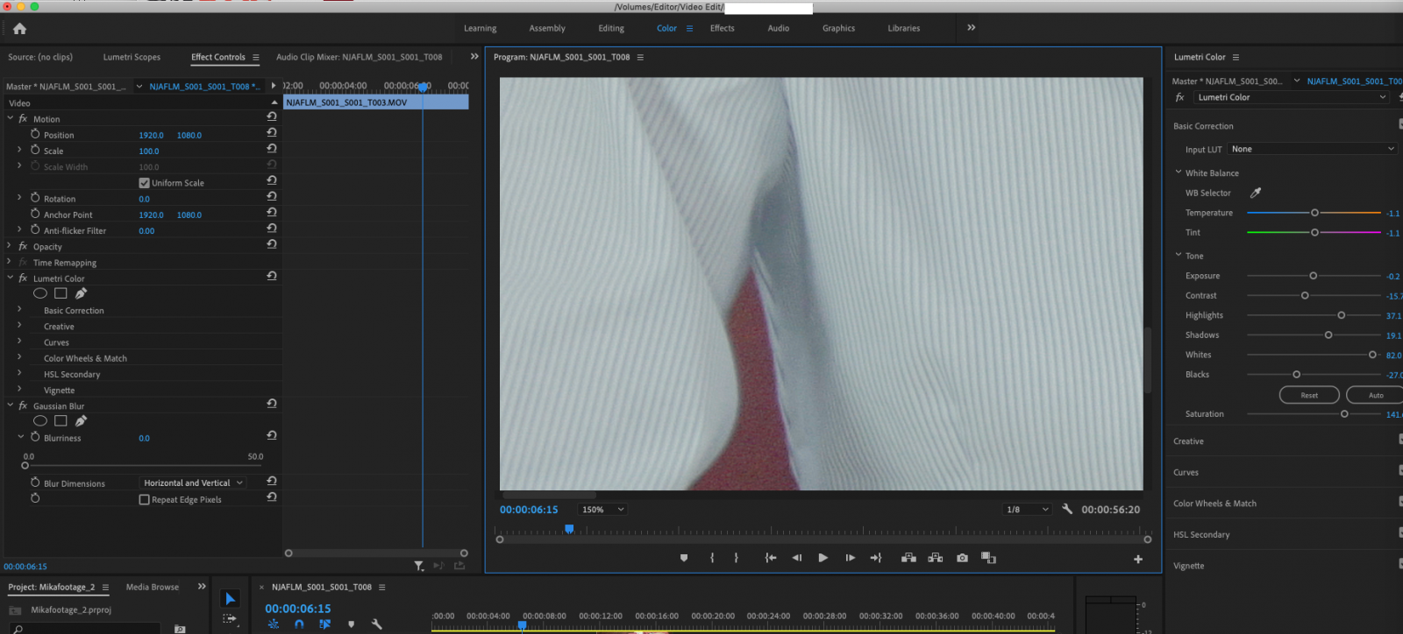The height and width of the screenshot is (634, 1403).
Task: Click the Export Frame camera icon
Action: pyautogui.click(x=962, y=558)
